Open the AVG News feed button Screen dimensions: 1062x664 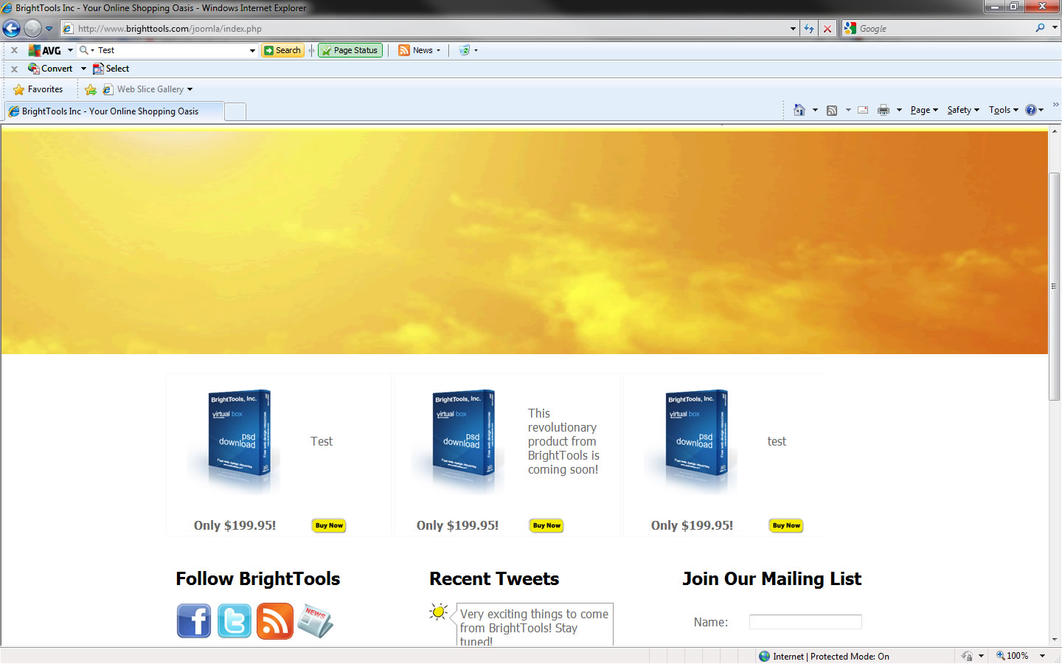tap(416, 50)
